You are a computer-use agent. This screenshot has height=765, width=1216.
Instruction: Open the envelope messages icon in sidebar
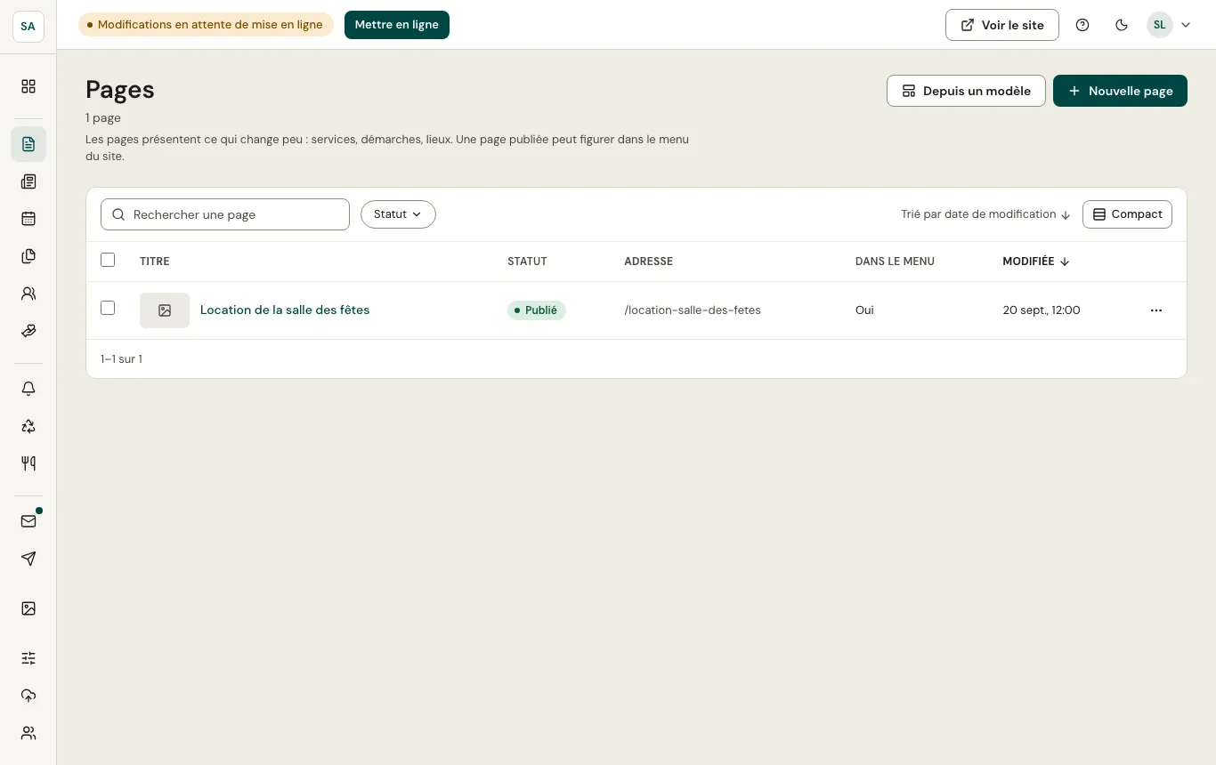(28, 521)
